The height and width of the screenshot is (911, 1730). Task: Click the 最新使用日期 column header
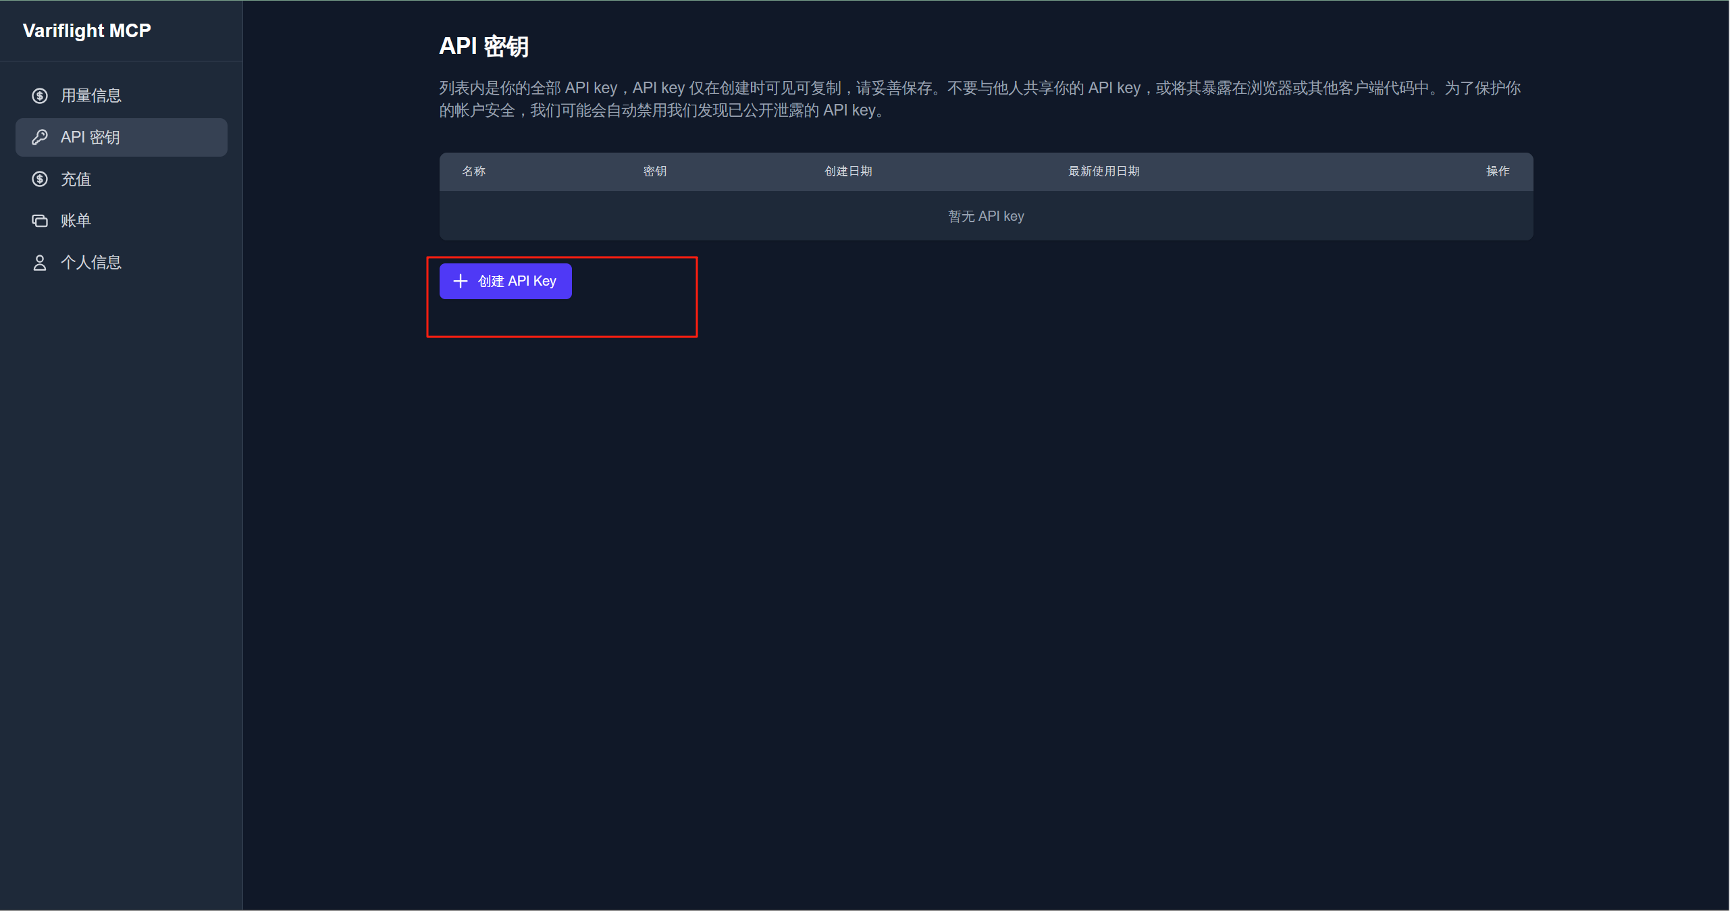tap(1103, 171)
